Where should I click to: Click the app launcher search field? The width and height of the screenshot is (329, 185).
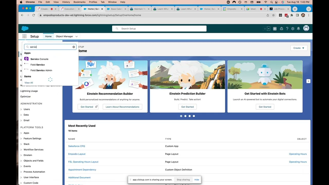point(50,47)
